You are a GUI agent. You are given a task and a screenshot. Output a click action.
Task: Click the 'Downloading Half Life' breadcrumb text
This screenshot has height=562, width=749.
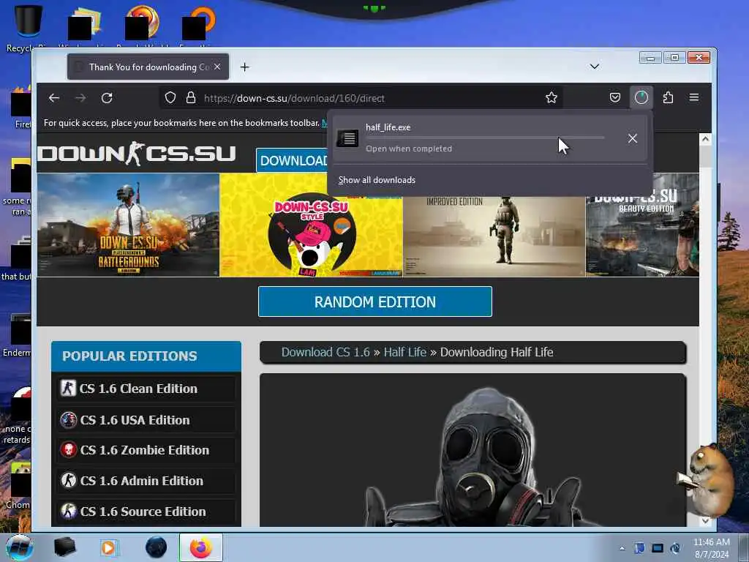(x=497, y=352)
